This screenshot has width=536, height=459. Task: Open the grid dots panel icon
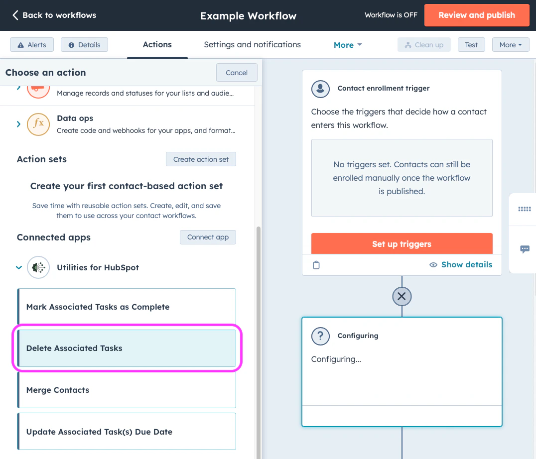524,209
